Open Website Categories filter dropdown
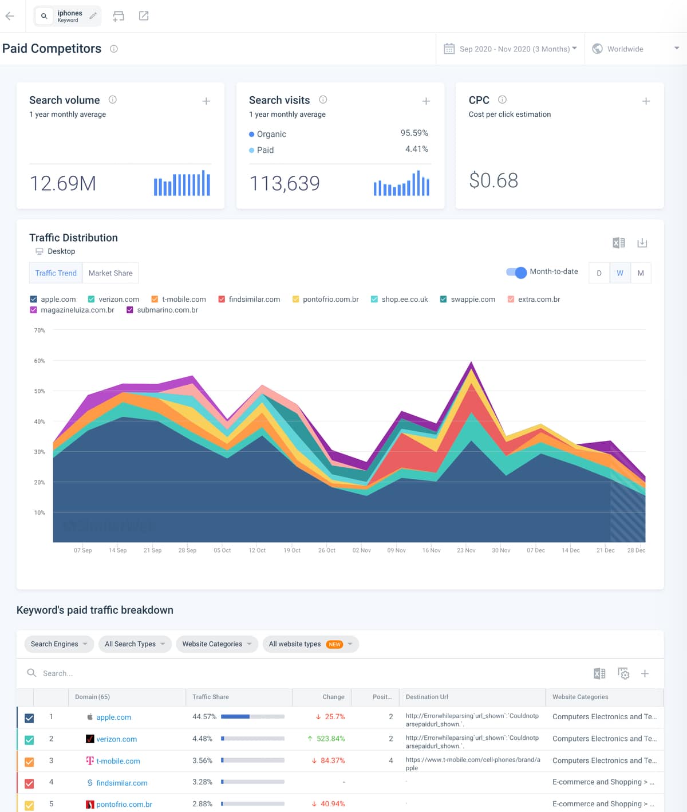Screen dimensions: 687x812 pyautogui.click(x=217, y=644)
